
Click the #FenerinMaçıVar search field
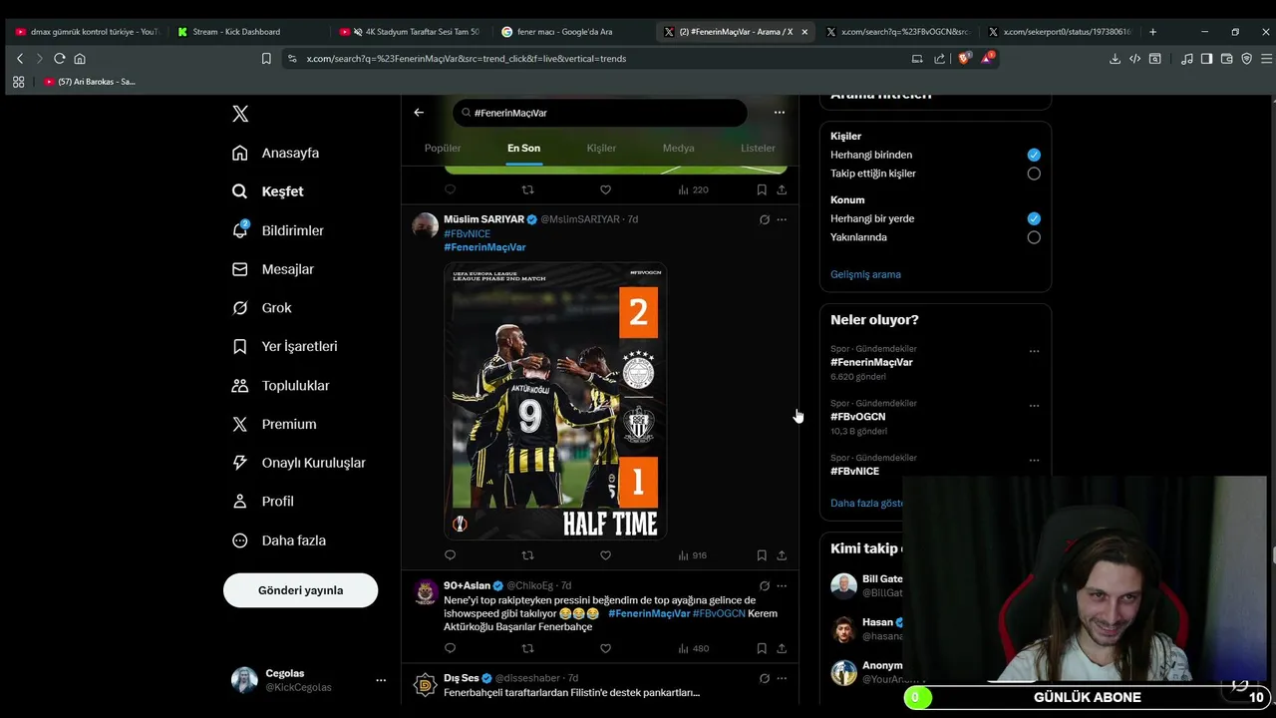pyautogui.click(x=599, y=113)
